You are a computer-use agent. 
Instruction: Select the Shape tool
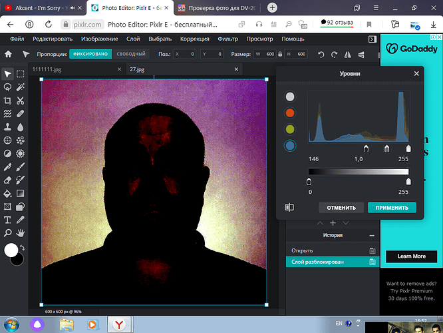click(20, 206)
